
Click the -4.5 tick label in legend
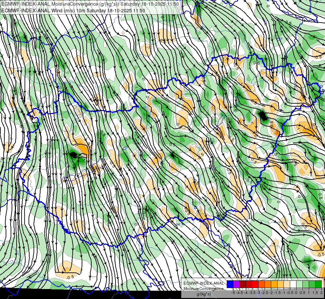click(x=239, y=293)
